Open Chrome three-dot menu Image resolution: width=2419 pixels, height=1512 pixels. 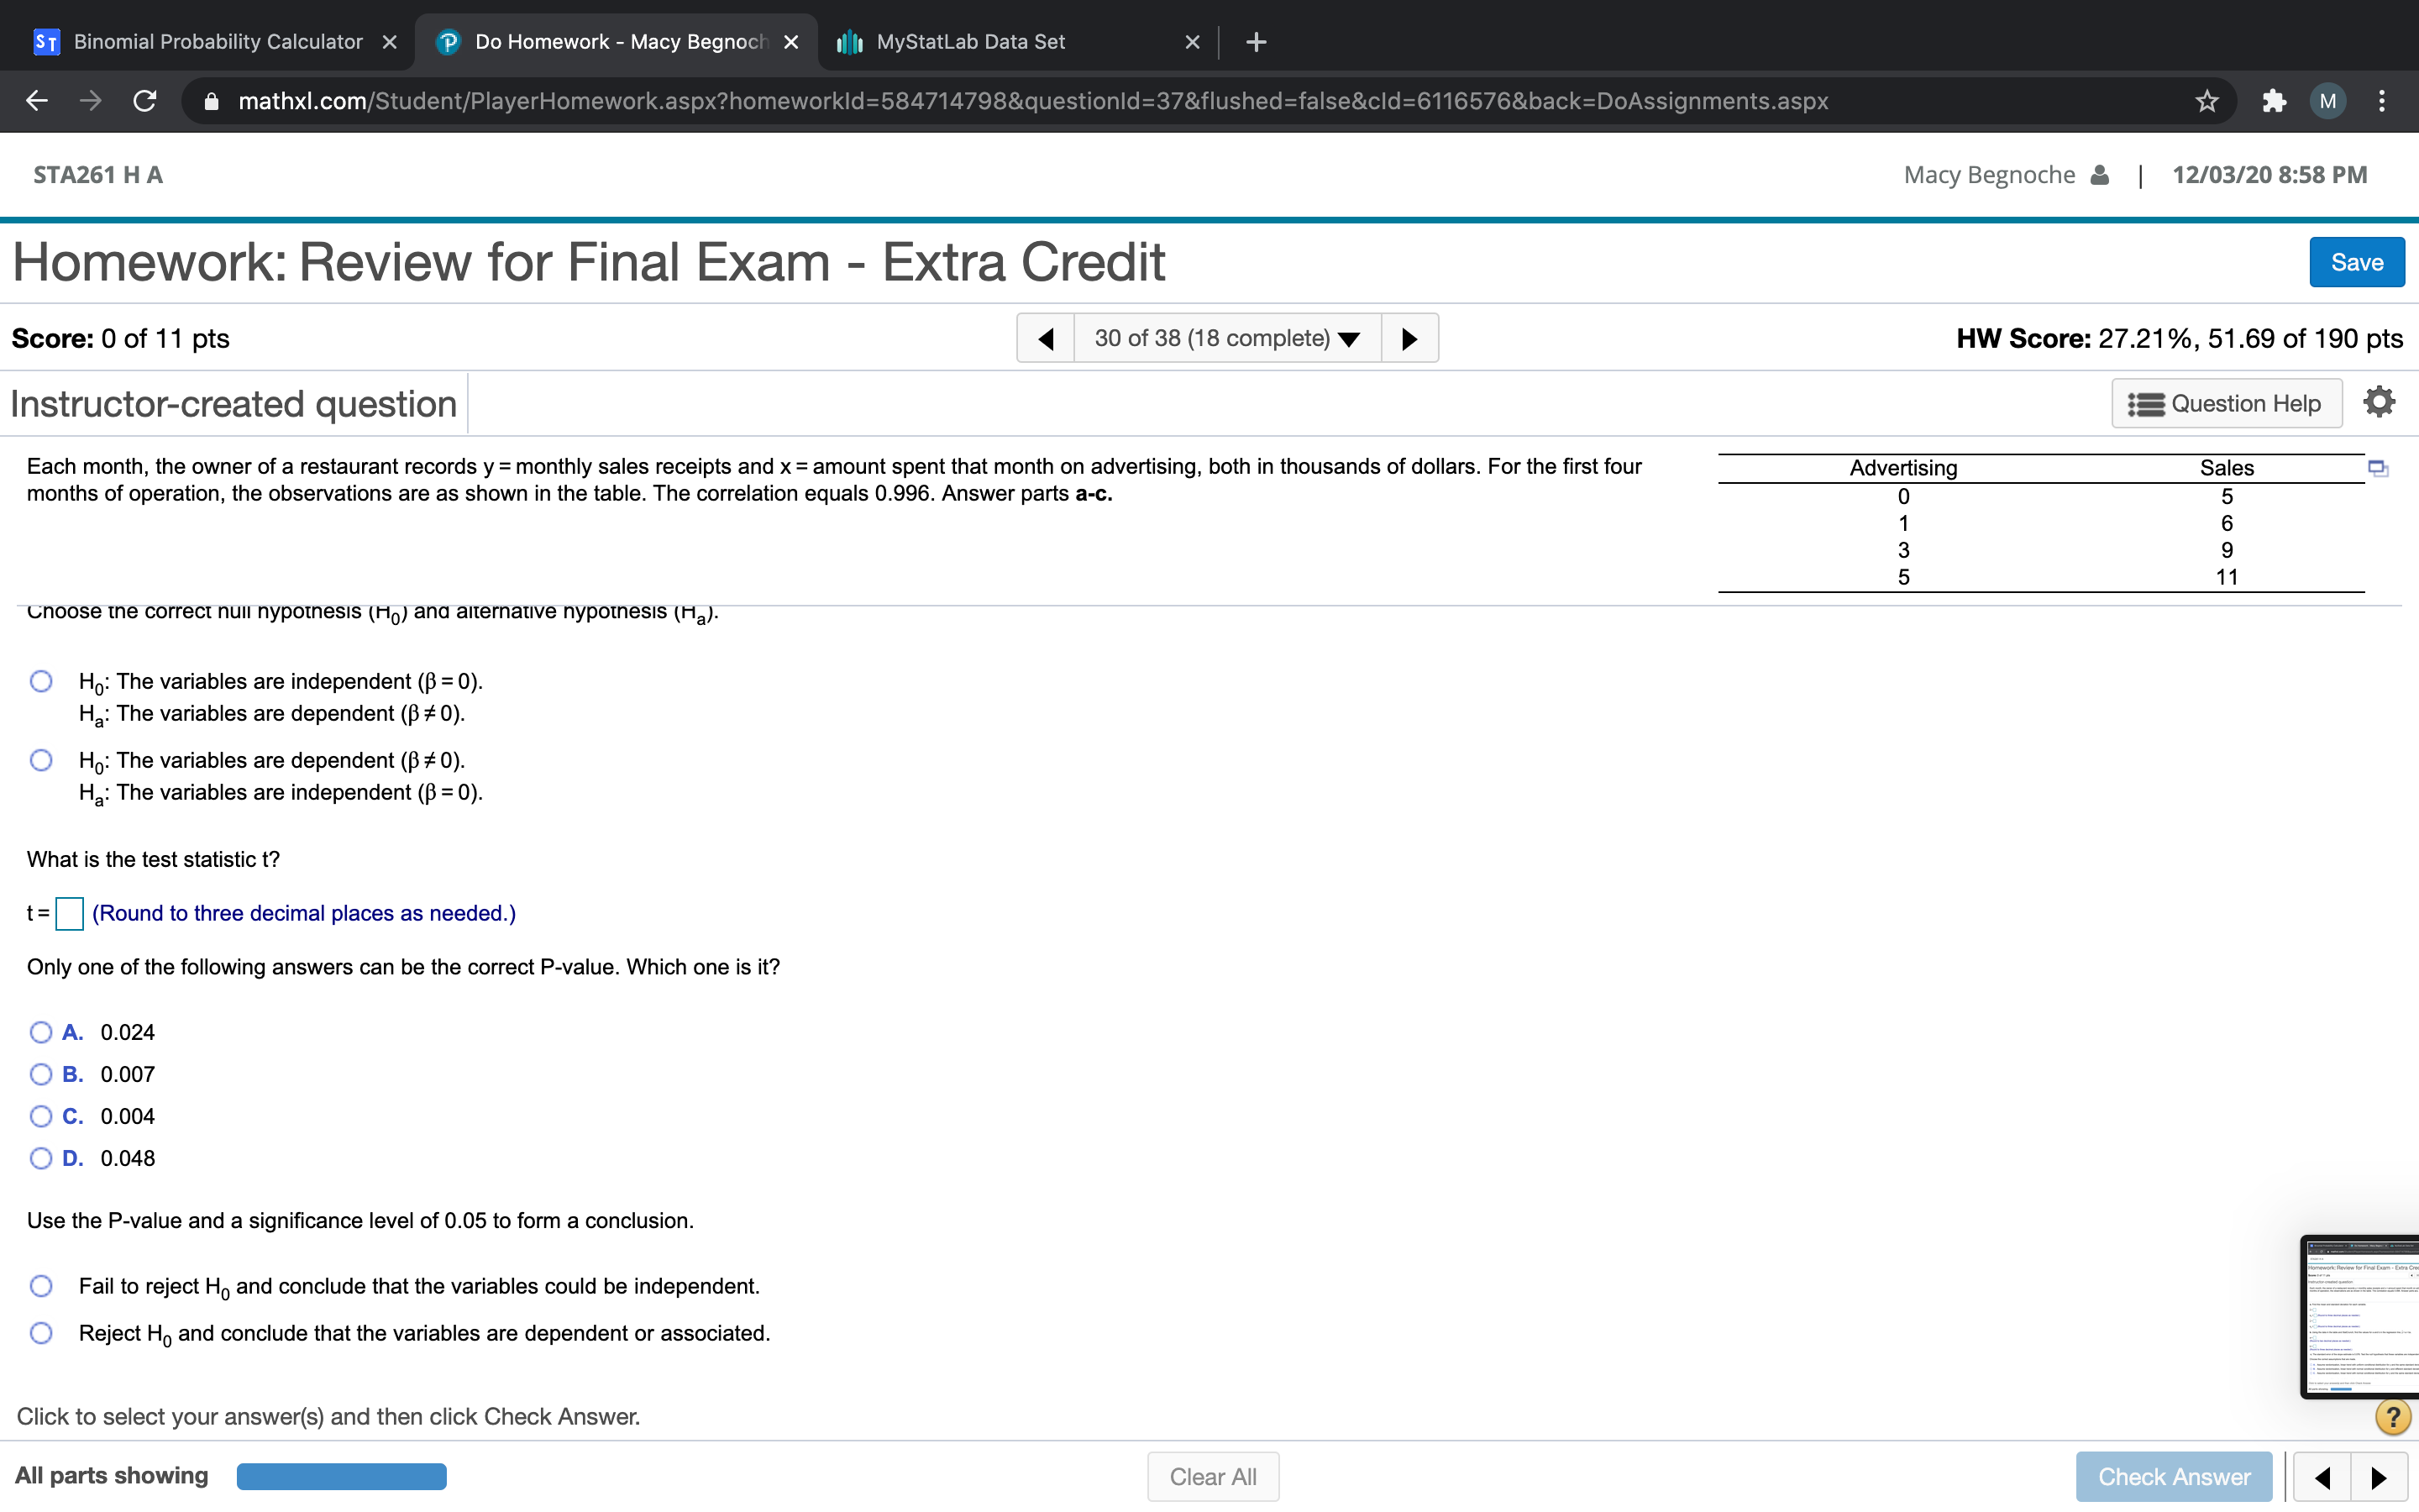2382,101
